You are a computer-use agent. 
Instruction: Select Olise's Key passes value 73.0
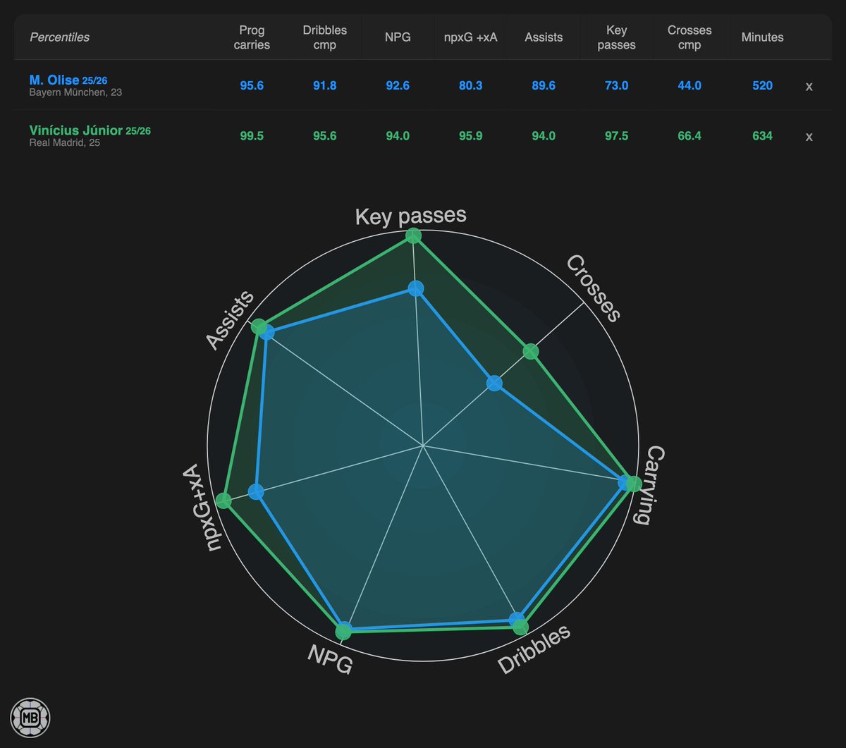(617, 85)
